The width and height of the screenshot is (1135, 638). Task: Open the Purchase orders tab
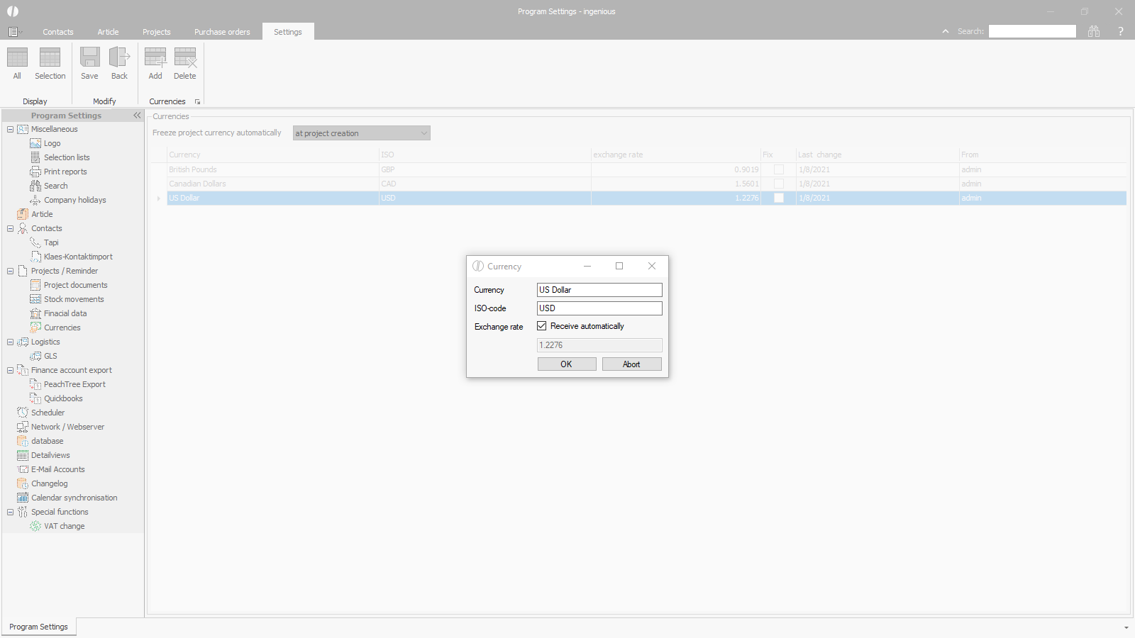pyautogui.click(x=222, y=32)
